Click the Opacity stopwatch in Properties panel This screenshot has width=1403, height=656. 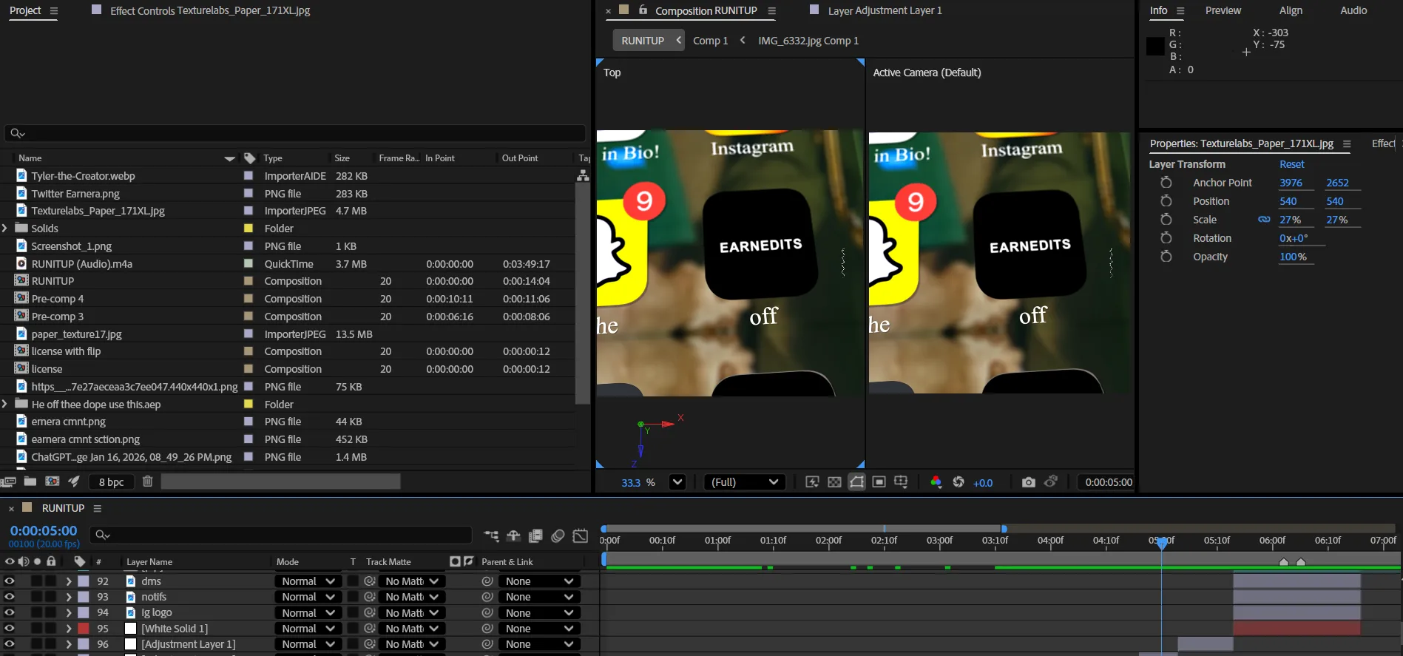tap(1166, 257)
